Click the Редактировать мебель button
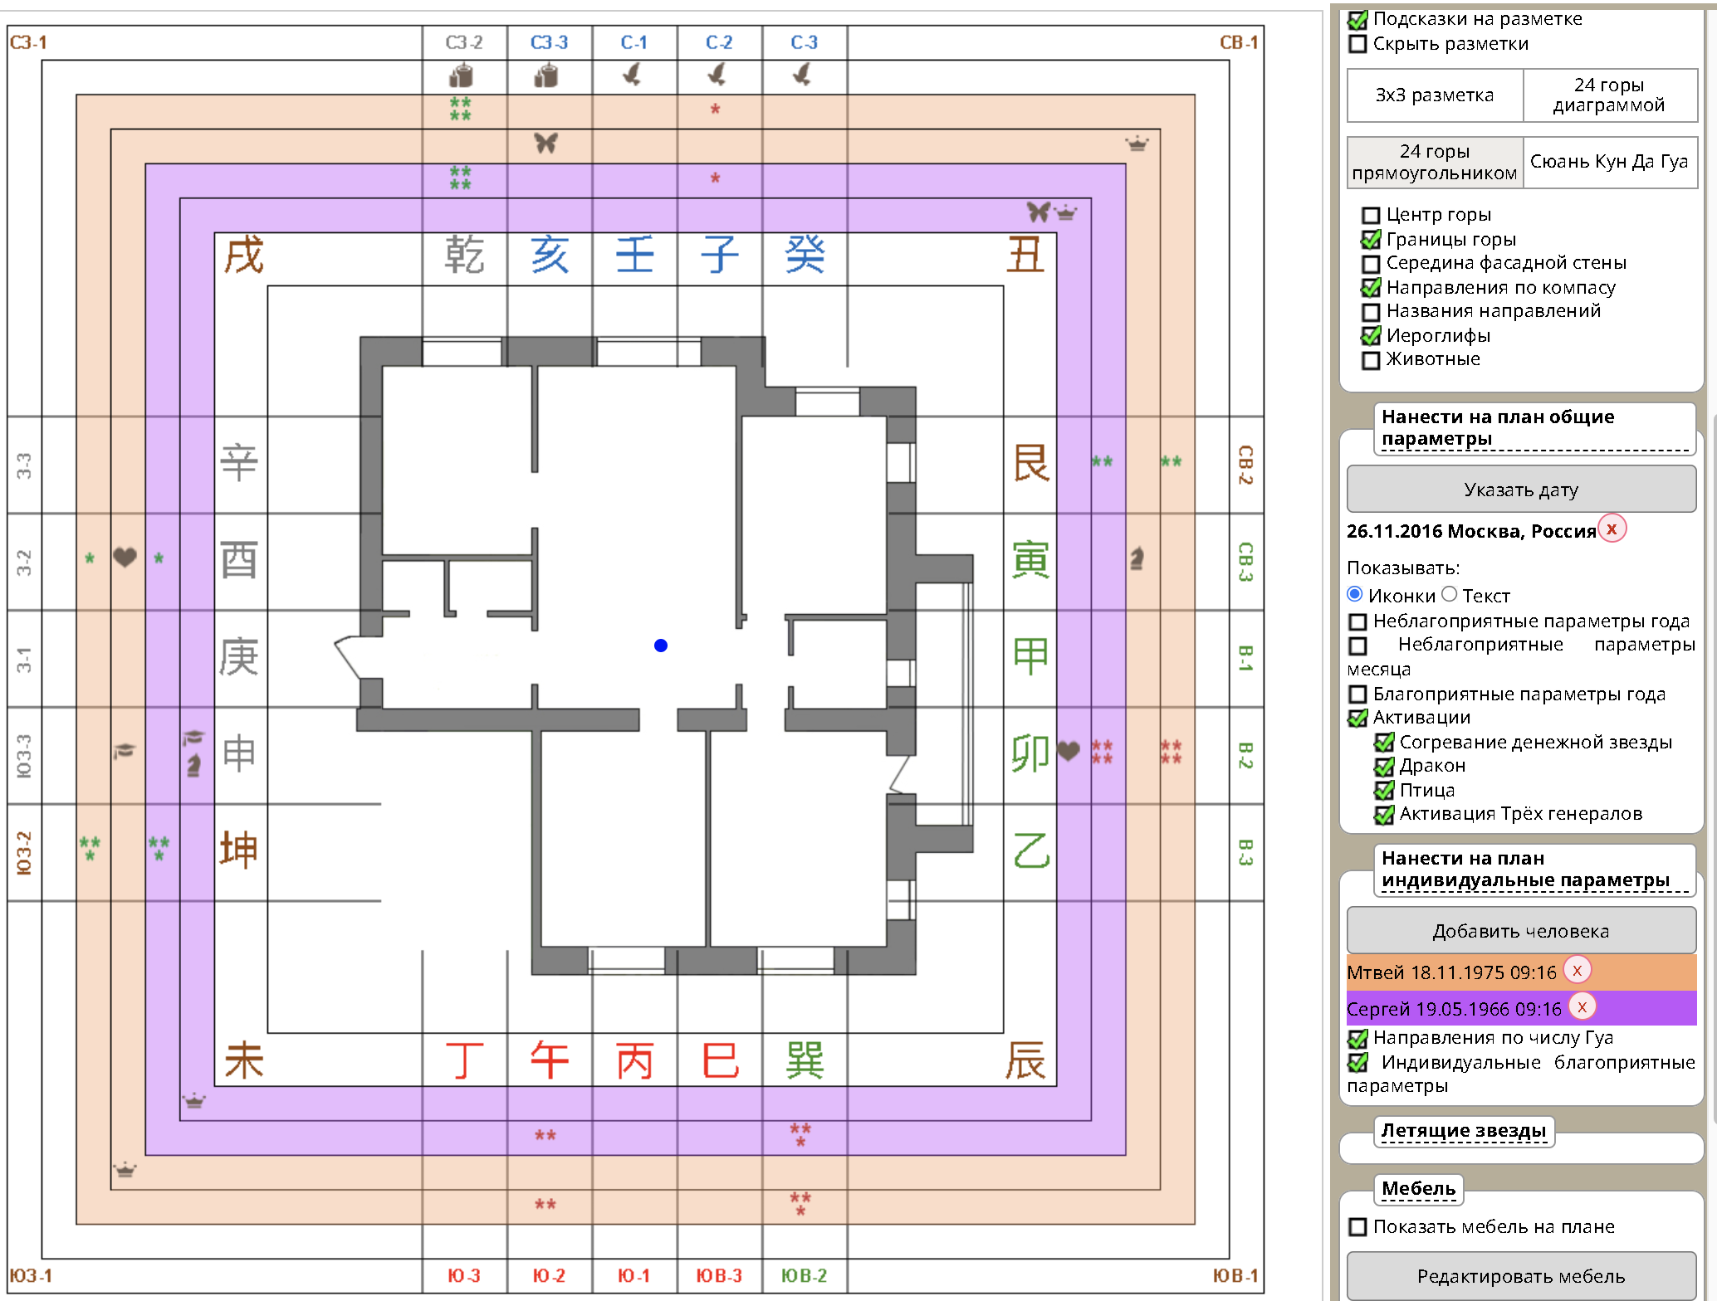Viewport: 1717px width, 1301px height. coord(1521,1276)
